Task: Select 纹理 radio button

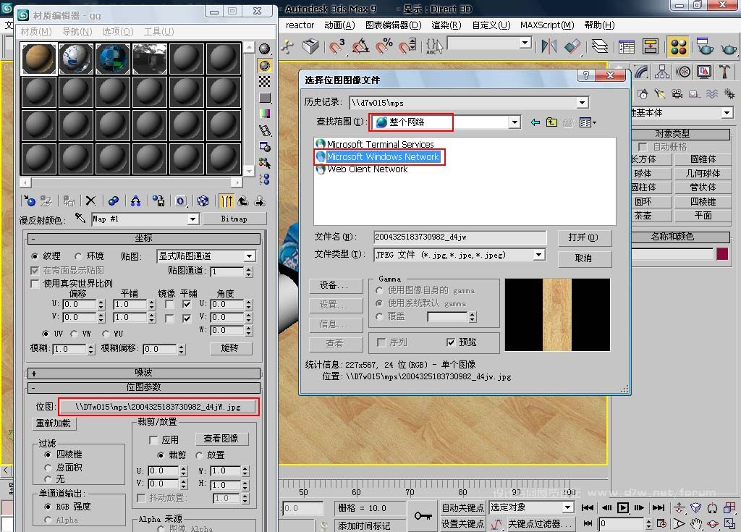Action: click(35, 256)
